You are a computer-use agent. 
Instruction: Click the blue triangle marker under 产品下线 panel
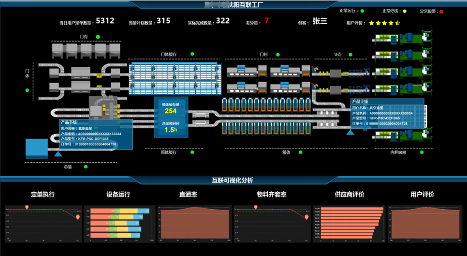coord(58,154)
